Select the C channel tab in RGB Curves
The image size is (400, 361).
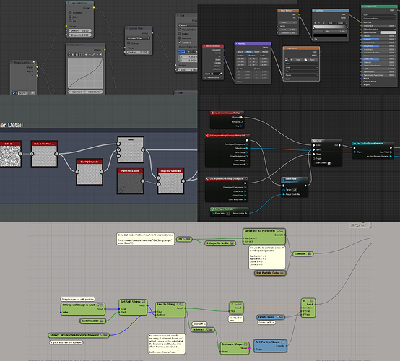69,55
